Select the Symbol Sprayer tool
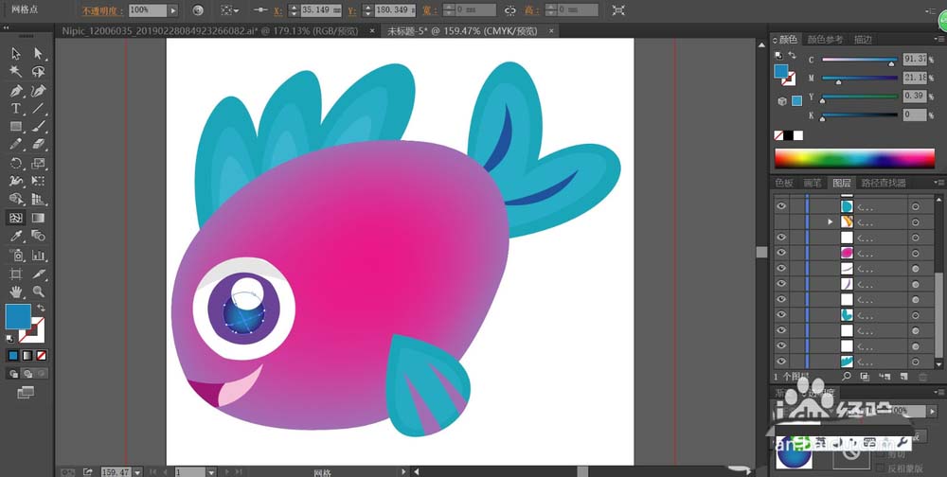The image size is (947, 477). pyautogui.click(x=16, y=255)
